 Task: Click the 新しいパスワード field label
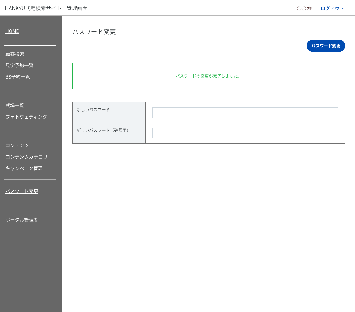(x=93, y=110)
